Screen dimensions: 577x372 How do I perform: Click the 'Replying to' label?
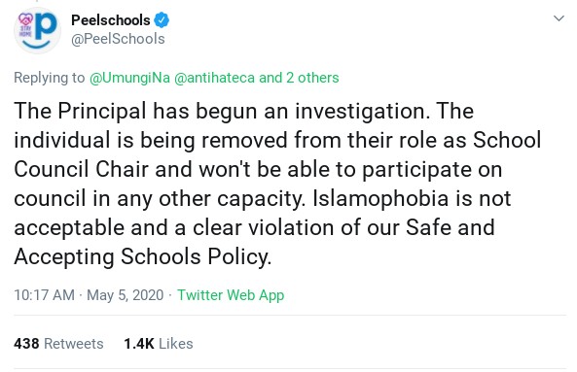point(50,78)
